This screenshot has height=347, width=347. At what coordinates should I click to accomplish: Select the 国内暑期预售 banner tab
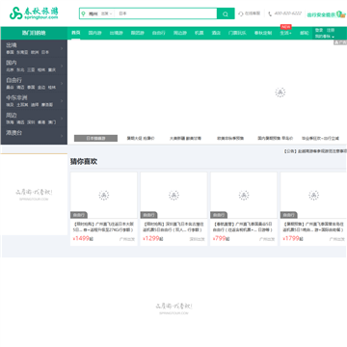click(276, 138)
